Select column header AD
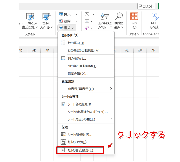This screenshot has width=180, height=162. point(23,51)
